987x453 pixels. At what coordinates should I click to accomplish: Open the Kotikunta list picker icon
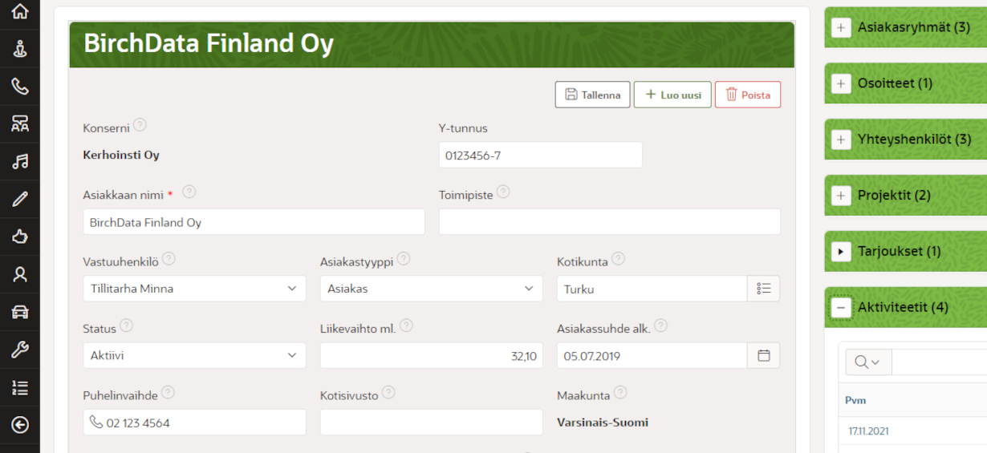tap(763, 289)
